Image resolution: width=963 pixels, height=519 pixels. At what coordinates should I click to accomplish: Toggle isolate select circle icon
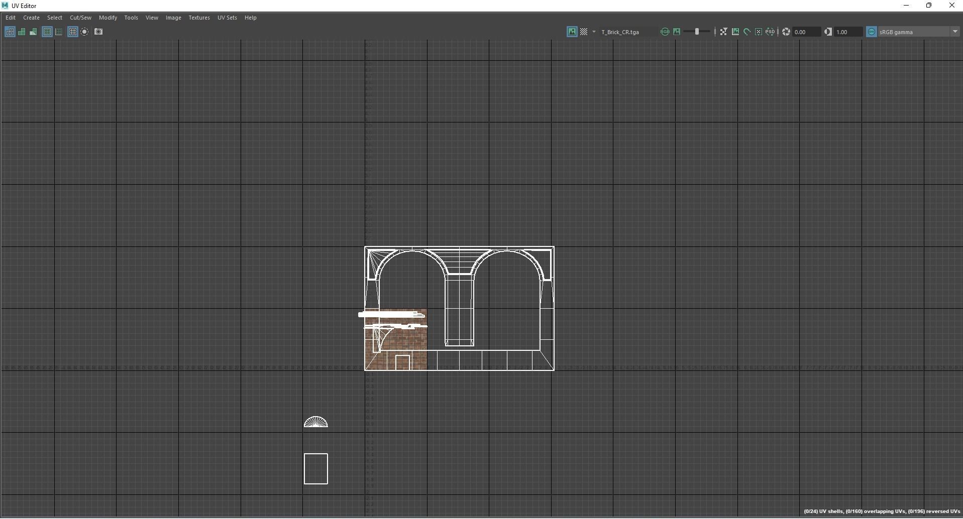[85, 32]
